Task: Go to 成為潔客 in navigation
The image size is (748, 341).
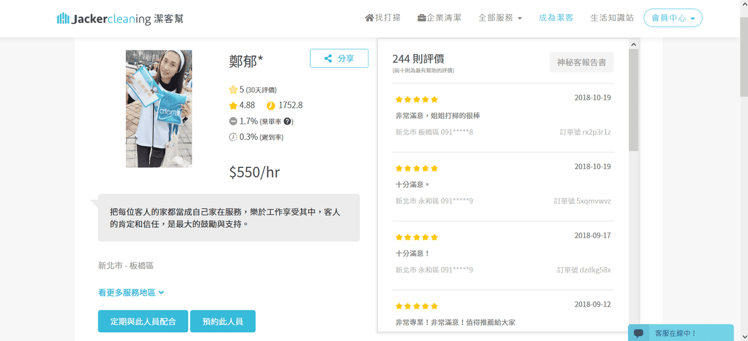Action: tap(556, 18)
